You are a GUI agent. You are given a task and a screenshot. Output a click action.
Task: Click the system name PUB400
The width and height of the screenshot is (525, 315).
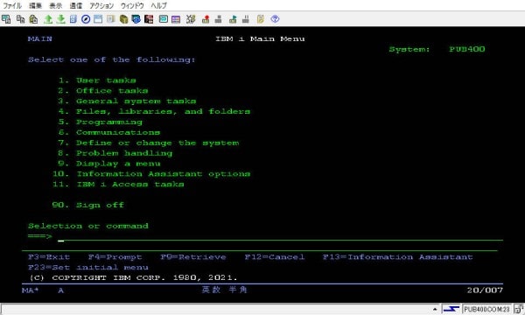466,49
